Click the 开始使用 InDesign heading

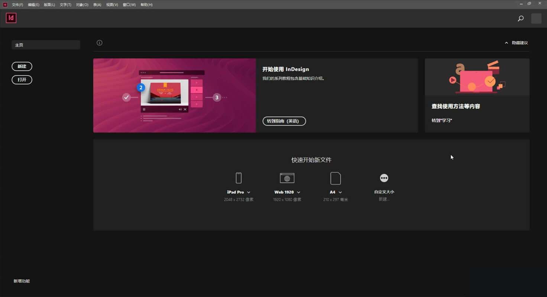286,69
